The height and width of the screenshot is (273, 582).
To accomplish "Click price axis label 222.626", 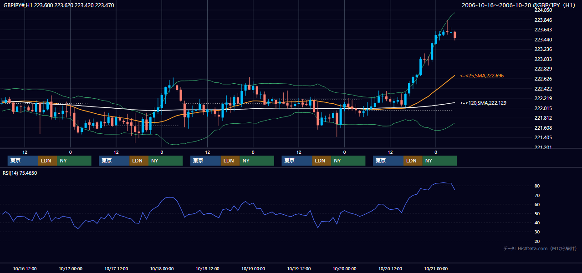I will click(543, 79).
